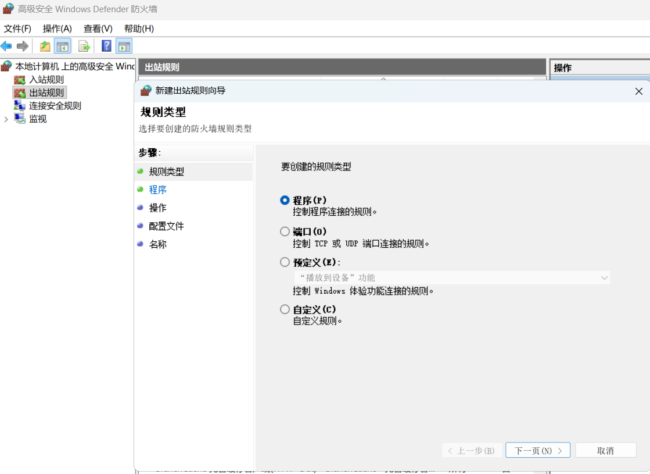Click the 出站规则 panel header
This screenshot has height=474, width=650.
[x=342, y=67]
